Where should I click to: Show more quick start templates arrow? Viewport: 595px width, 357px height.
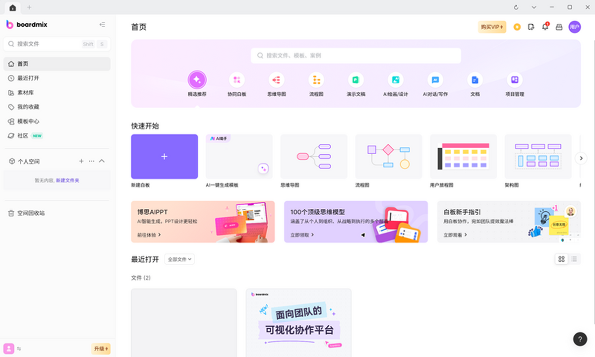pyautogui.click(x=581, y=158)
